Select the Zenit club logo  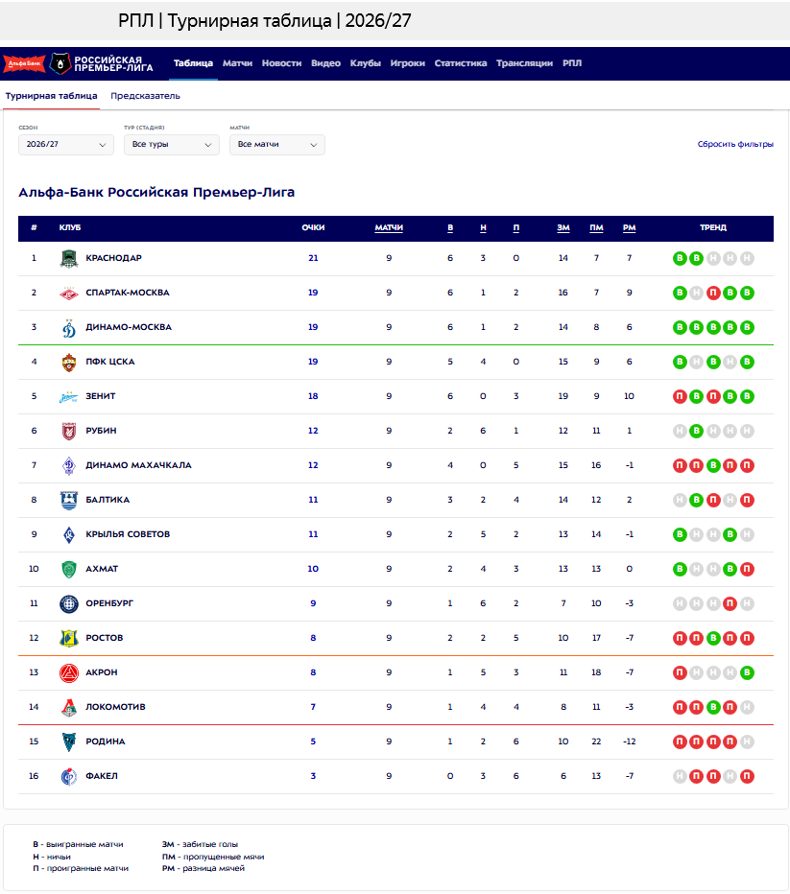point(69,396)
